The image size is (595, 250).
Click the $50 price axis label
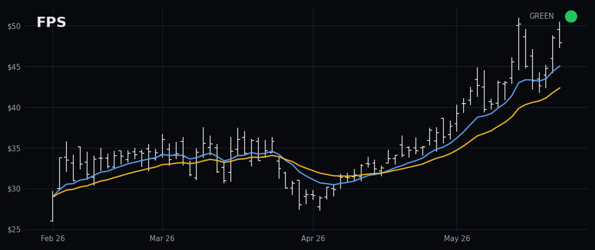pyautogui.click(x=14, y=26)
